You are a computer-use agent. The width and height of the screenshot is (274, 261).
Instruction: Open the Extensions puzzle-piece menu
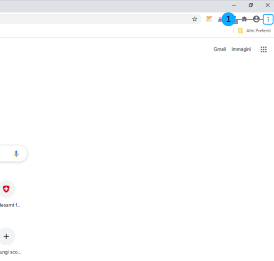[x=244, y=19]
